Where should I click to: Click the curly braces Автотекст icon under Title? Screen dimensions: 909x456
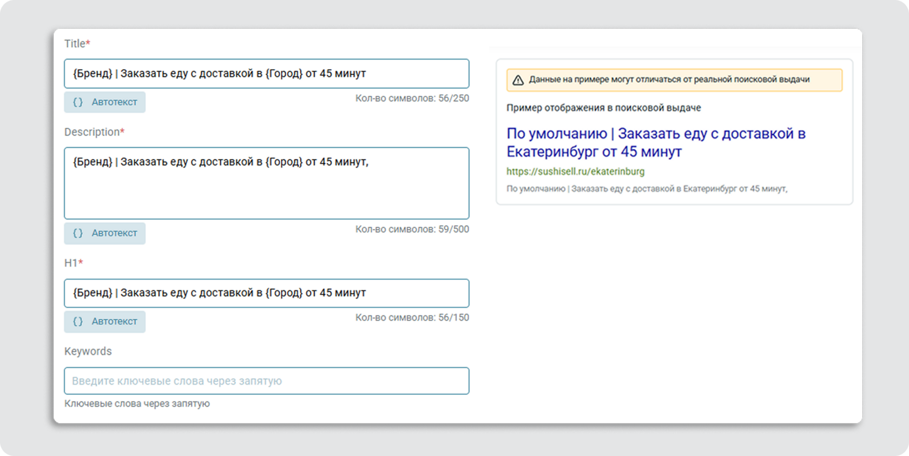click(x=78, y=102)
